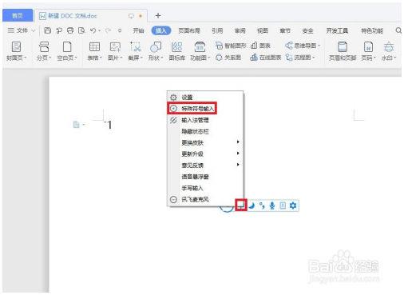Click the Print icon in quick access toolbar
This screenshot has height=295, width=404.
[70, 30]
